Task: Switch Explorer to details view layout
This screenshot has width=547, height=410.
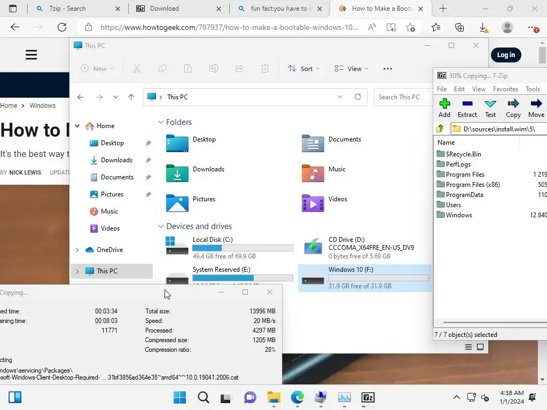Action: coord(468,347)
